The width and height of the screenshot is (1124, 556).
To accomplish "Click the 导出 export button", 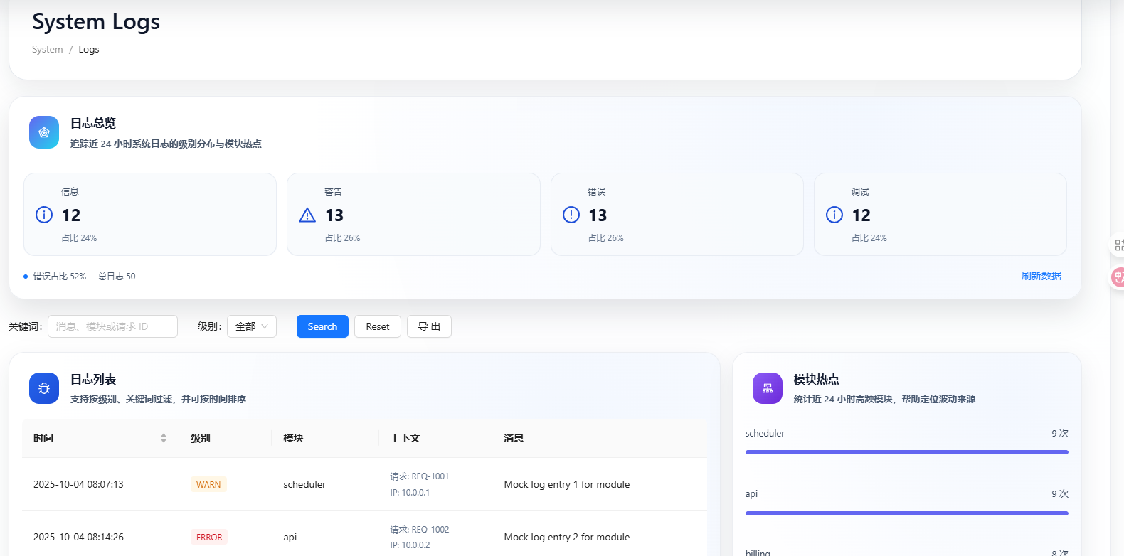I will click(x=429, y=326).
